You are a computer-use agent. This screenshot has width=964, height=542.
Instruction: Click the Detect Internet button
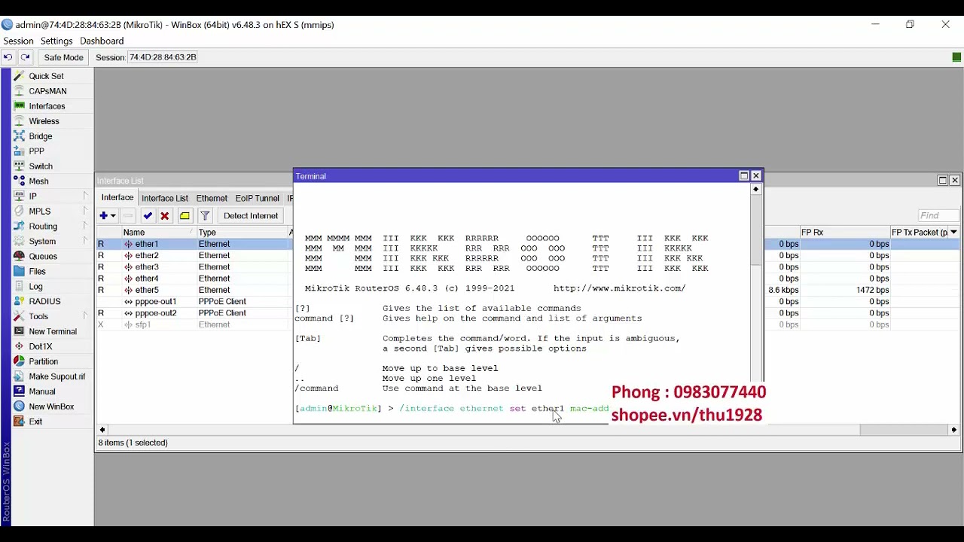point(251,216)
